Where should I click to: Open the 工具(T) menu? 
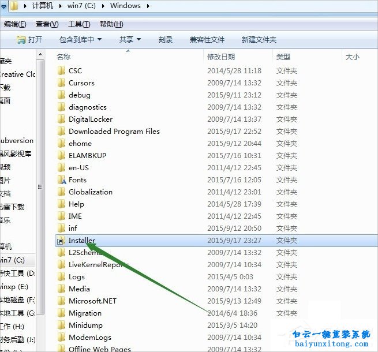[79, 24]
